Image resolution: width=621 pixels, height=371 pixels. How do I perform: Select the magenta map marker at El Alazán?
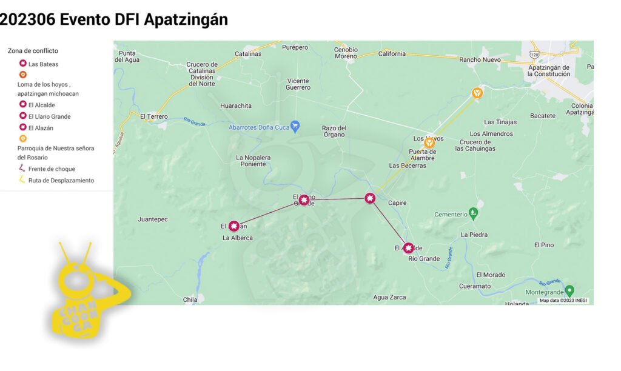pyautogui.click(x=234, y=226)
